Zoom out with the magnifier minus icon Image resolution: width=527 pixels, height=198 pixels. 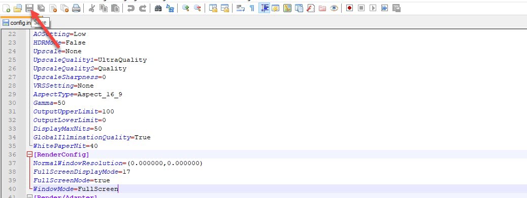pos(197,9)
